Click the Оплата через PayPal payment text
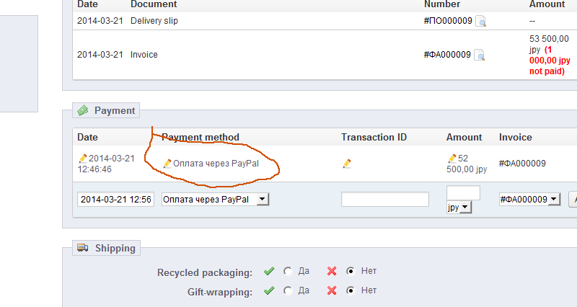Image resolution: width=577 pixels, height=307 pixels. [216, 164]
